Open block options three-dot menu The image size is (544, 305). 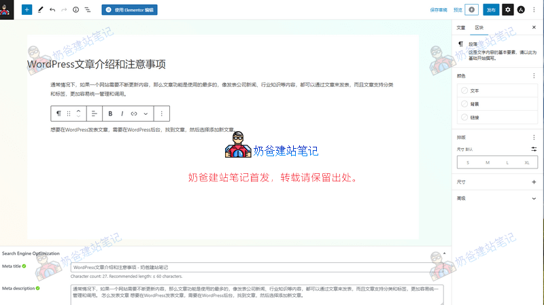pos(161,113)
